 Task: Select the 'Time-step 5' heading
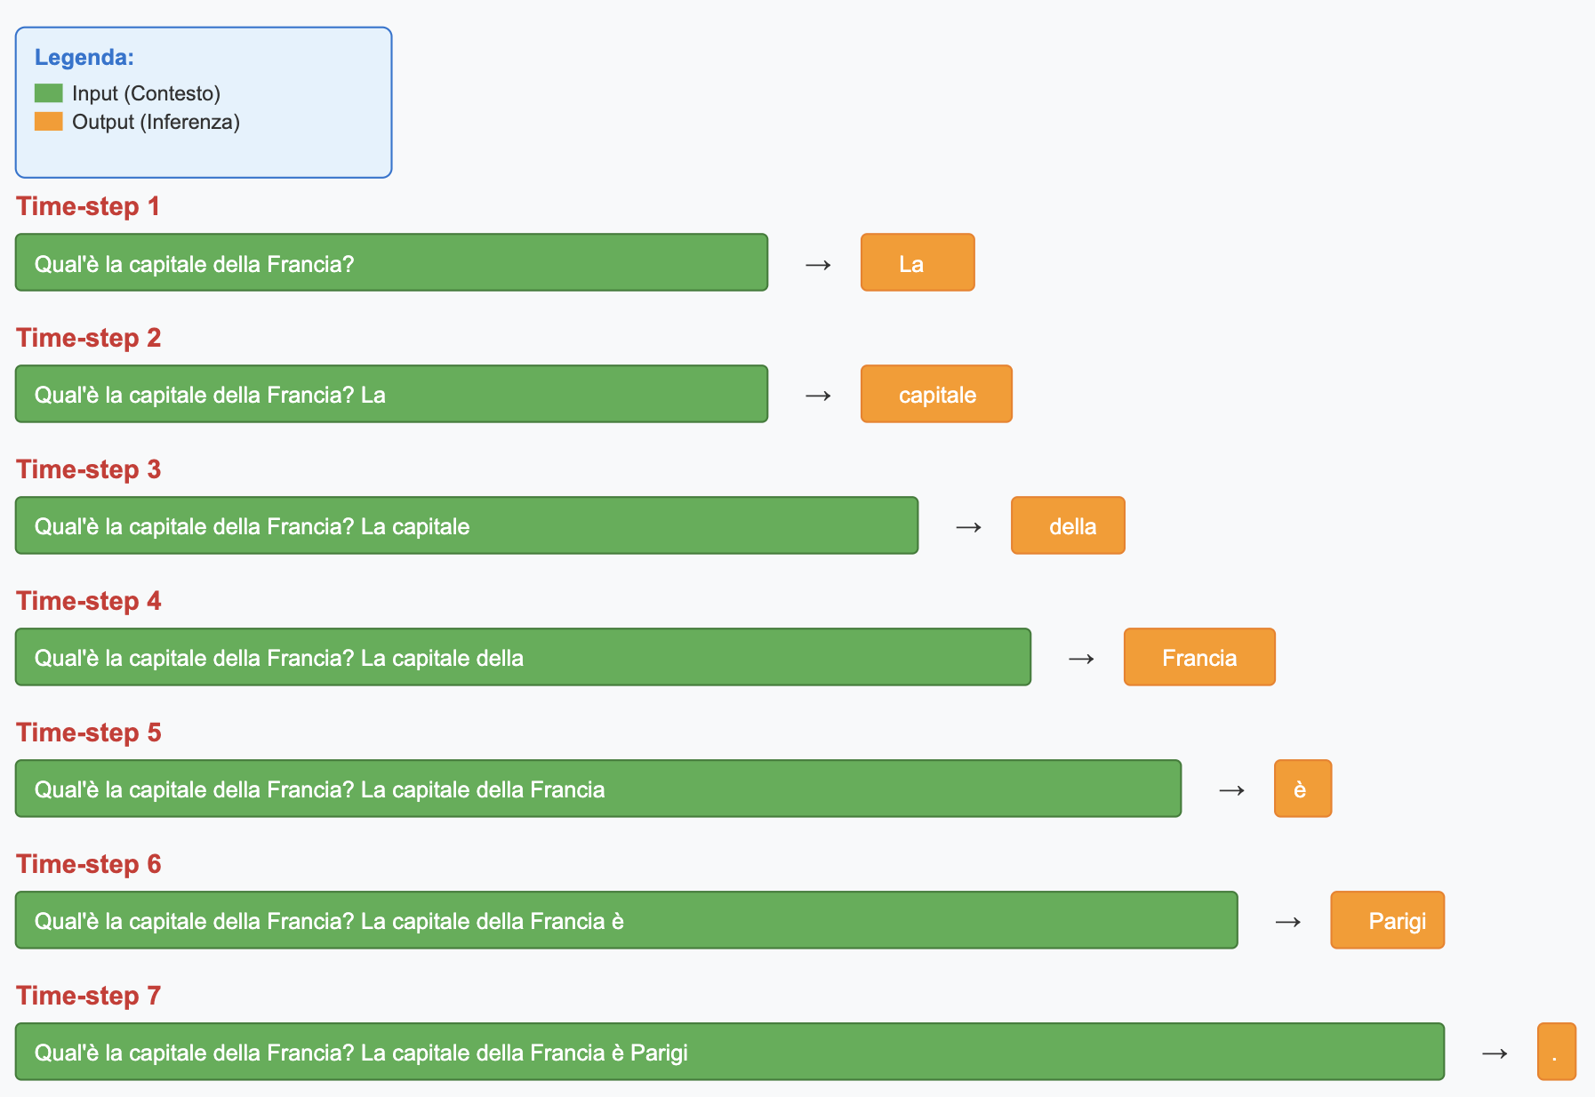88,733
